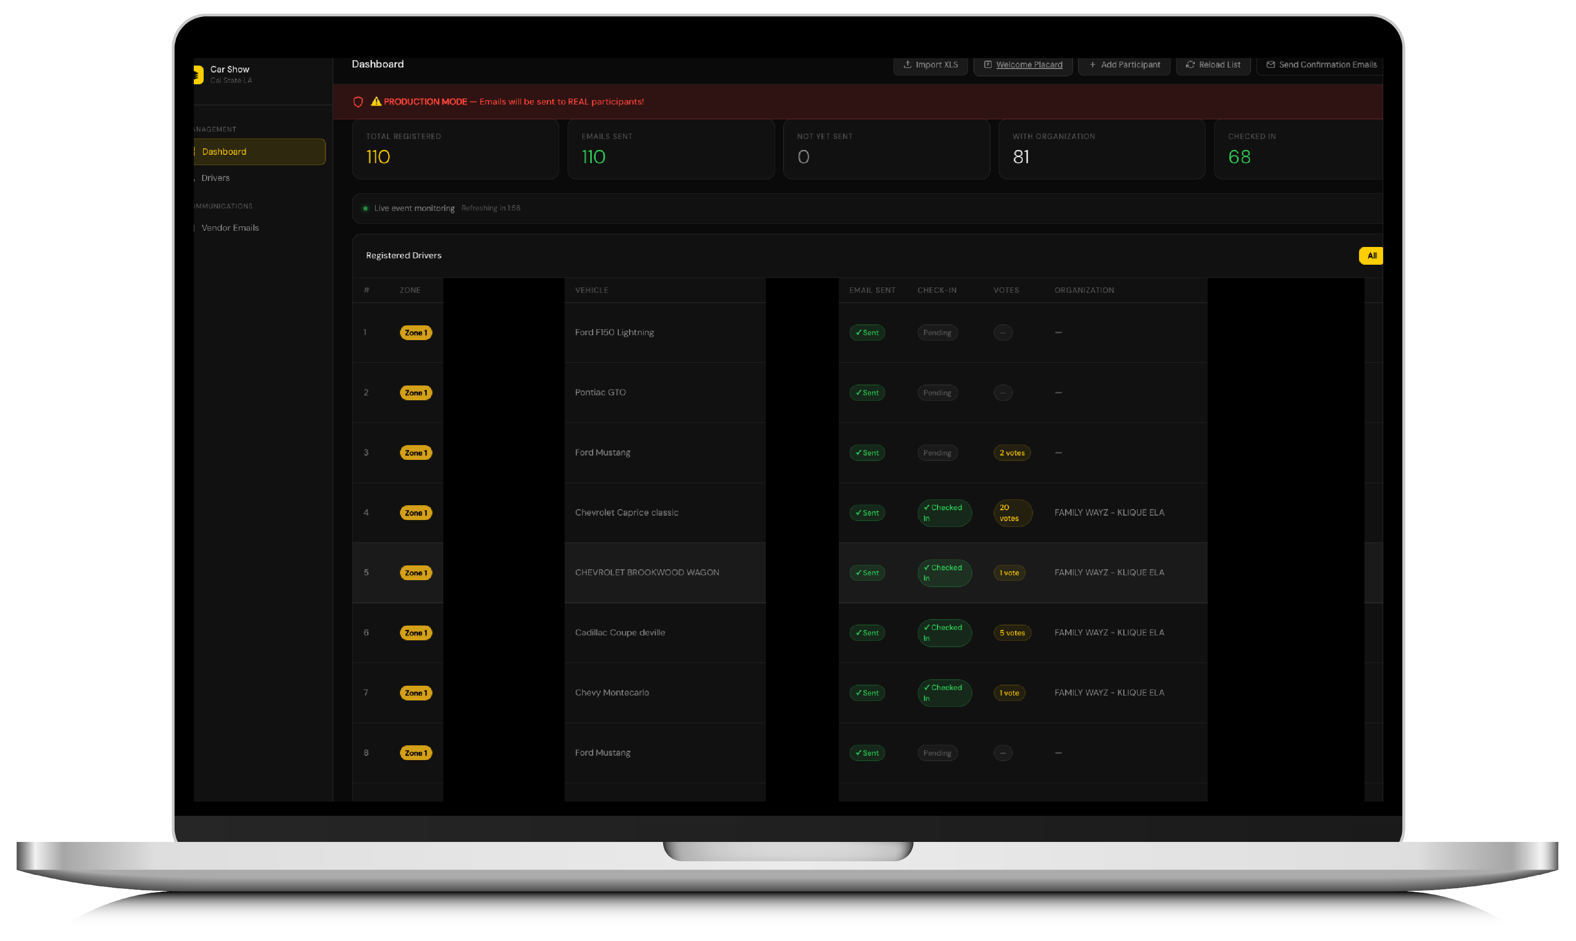
Task: Click row number 7 cell
Action: (x=366, y=693)
